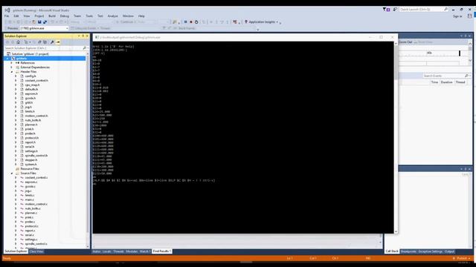Open the File menu
Screen dimensions: 476x267
click(x=7, y=16)
